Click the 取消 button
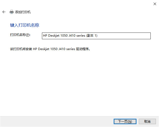Viewport: 159px width, 127px height. (147, 121)
